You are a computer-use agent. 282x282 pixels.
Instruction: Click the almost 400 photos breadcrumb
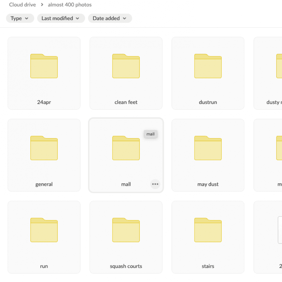click(69, 5)
